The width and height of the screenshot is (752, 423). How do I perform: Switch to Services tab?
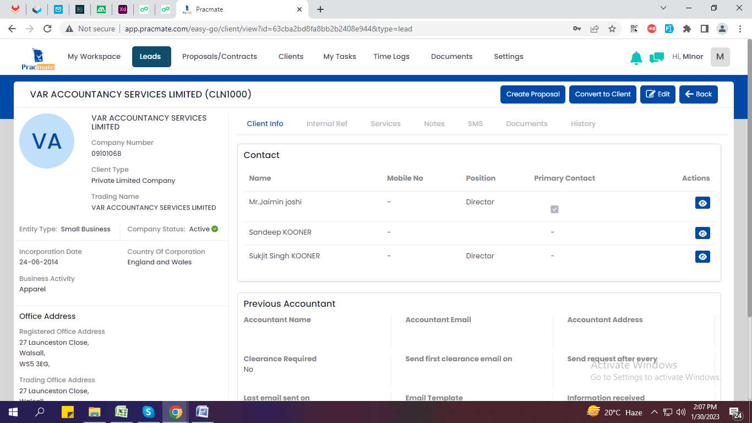[385, 124]
